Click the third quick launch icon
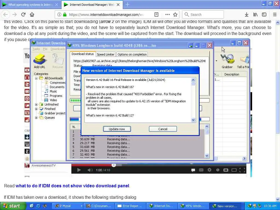Screen dimensions: 280x210 (45, 206)
